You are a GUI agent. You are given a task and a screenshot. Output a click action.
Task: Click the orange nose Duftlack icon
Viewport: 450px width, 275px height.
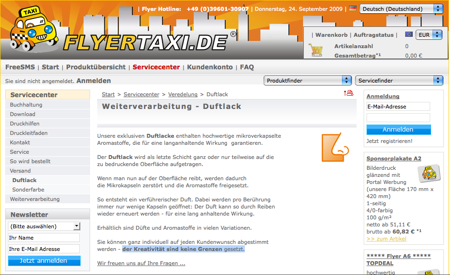click(x=335, y=147)
